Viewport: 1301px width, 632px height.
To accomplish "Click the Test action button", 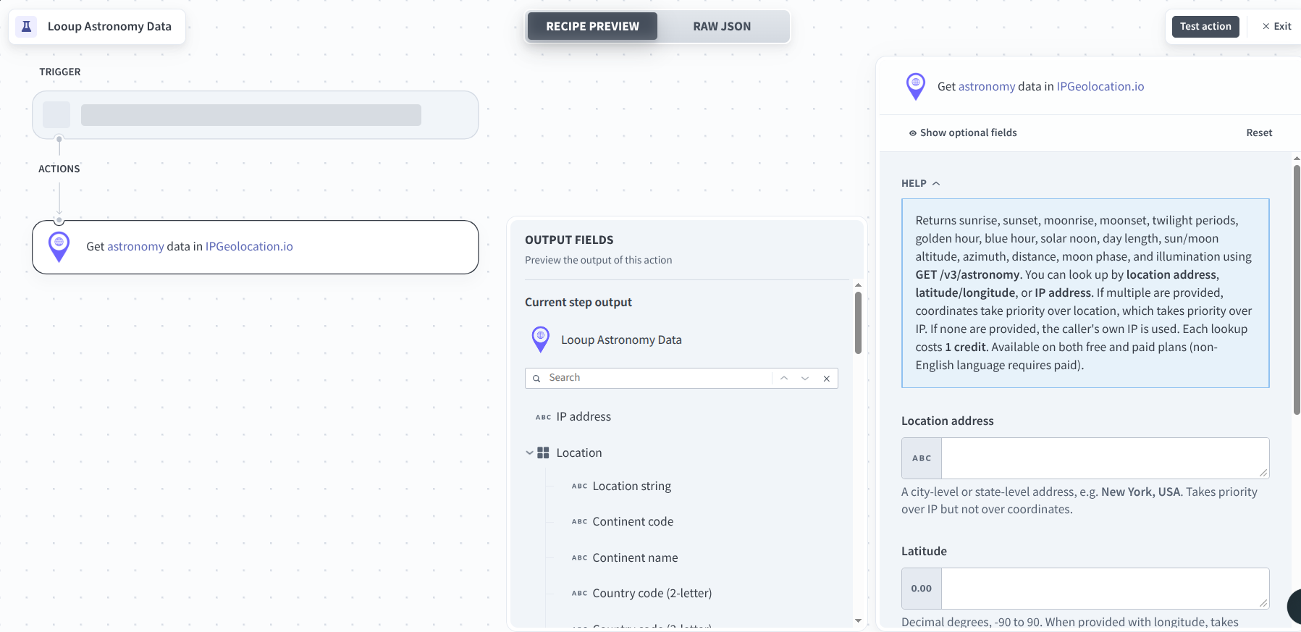I will [x=1205, y=27].
